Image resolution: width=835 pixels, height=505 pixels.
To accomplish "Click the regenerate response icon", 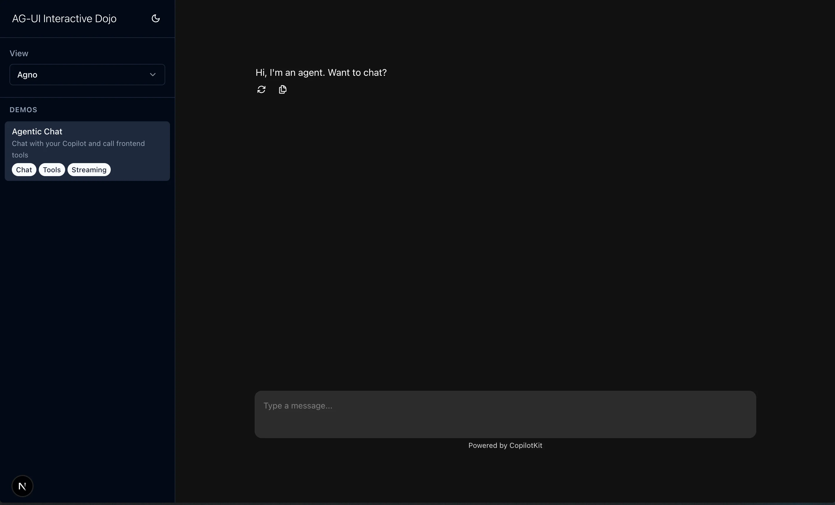I will (x=261, y=89).
